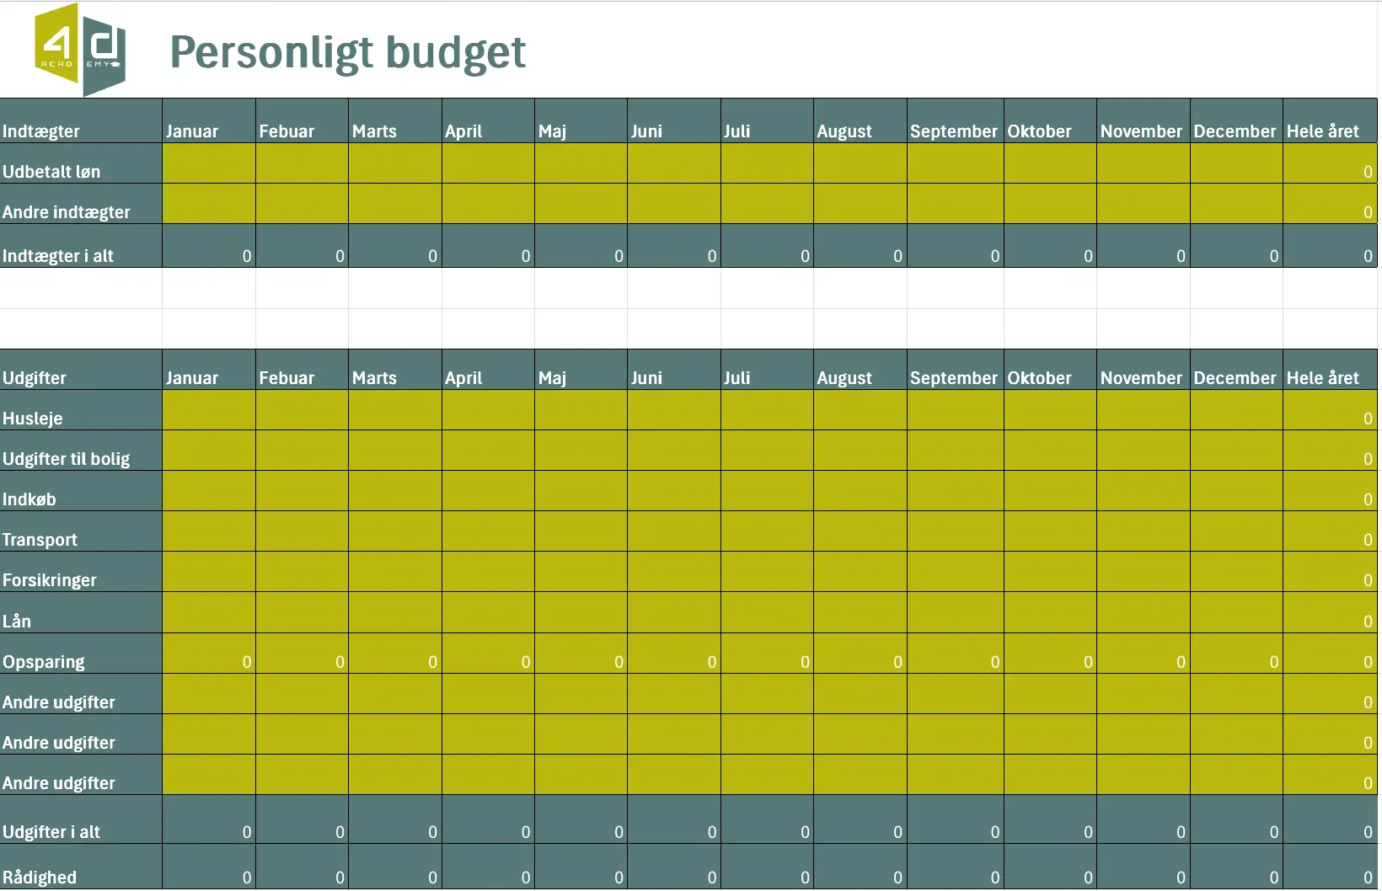
Task: Select the Forsikringer cell for December
Action: (x=1236, y=572)
